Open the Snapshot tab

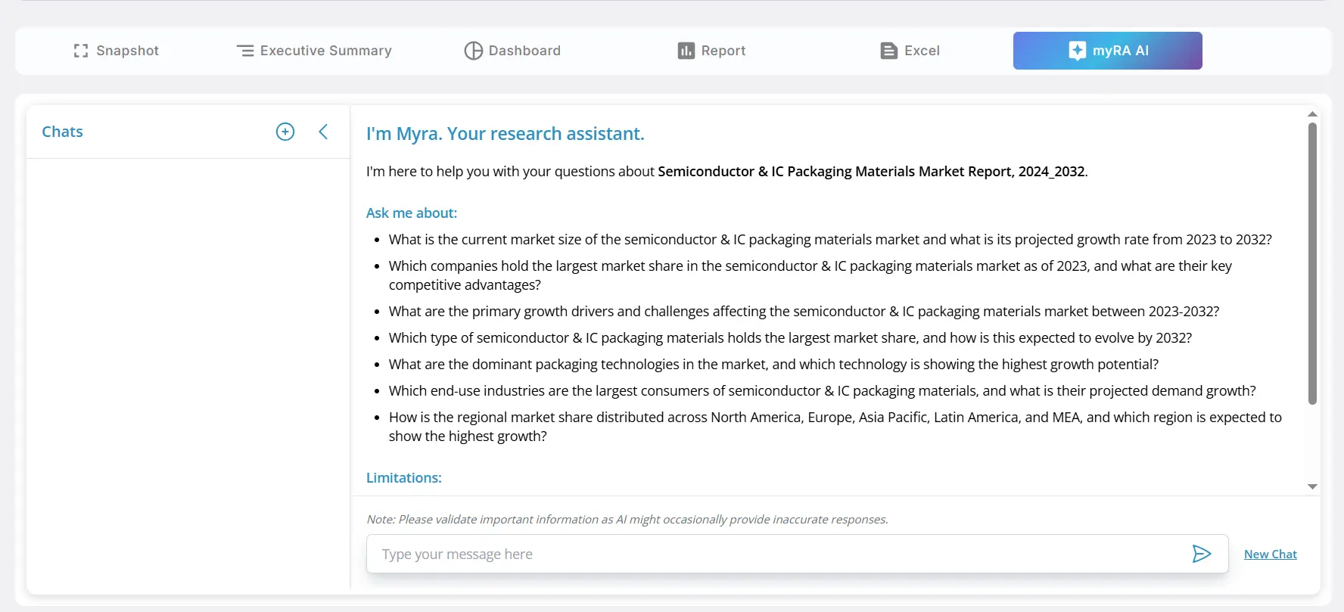pos(117,51)
